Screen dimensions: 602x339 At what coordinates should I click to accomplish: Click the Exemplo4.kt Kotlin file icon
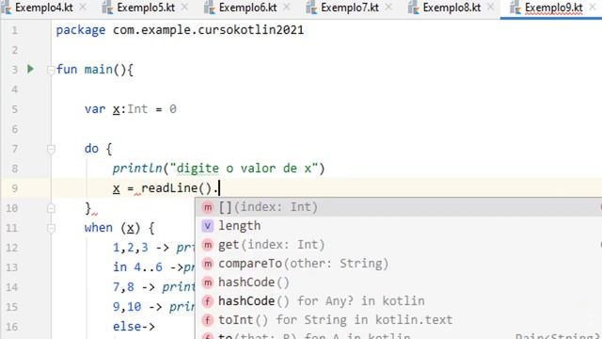tap(7, 8)
